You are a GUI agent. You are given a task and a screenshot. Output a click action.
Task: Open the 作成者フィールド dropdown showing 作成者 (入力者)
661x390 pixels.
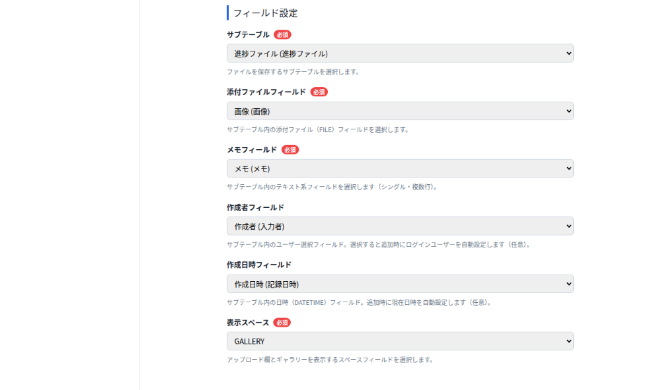400,226
